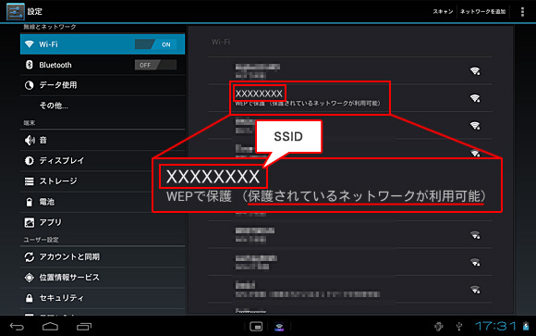Tap the Back navigation button
The image size is (536, 336).
coord(17,327)
